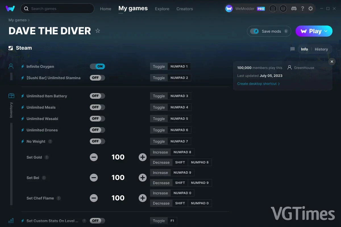The width and height of the screenshot is (341, 227).
Task: Select the Inventory category box icon
Action: coord(11,96)
